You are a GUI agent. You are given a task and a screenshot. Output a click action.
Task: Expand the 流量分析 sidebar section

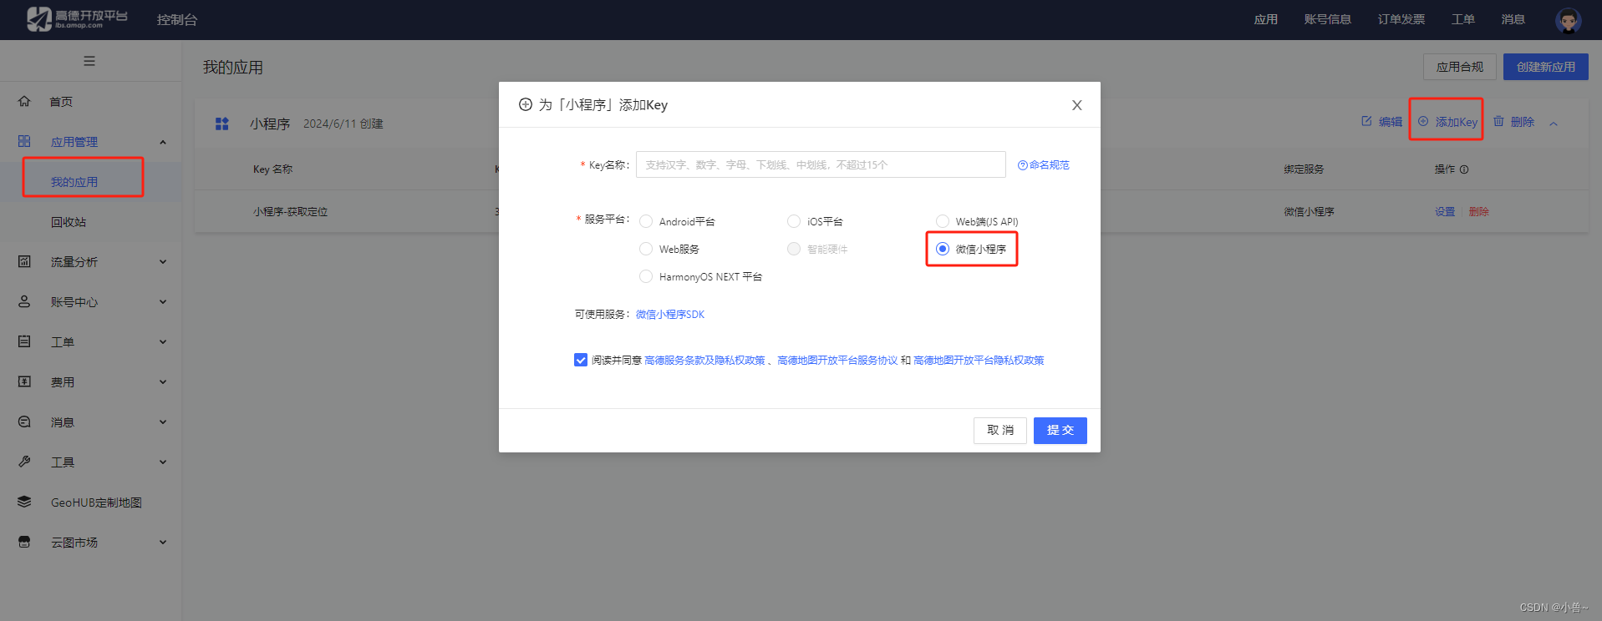(163, 261)
